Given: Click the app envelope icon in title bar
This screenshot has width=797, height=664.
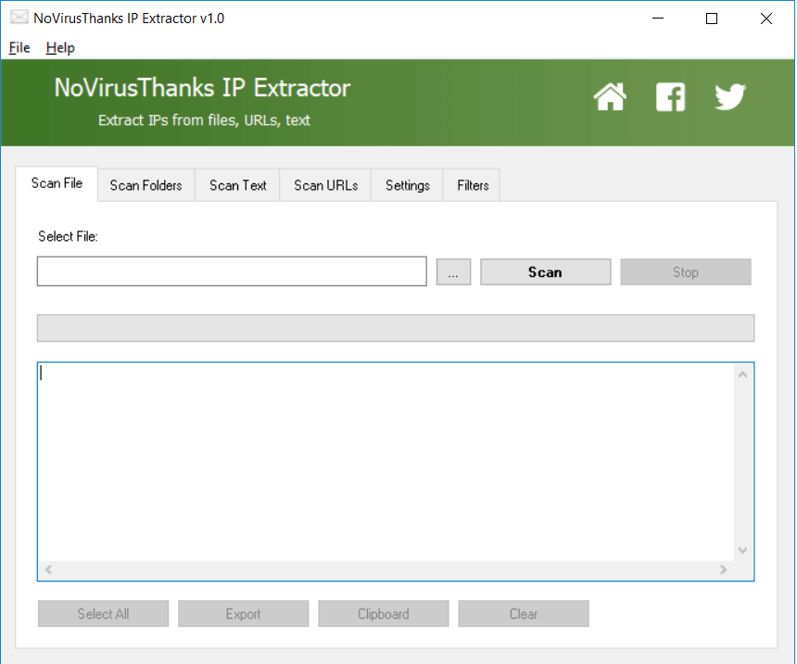Looking at the screenshot, I should pyautogui.click(x=19, y=18).
